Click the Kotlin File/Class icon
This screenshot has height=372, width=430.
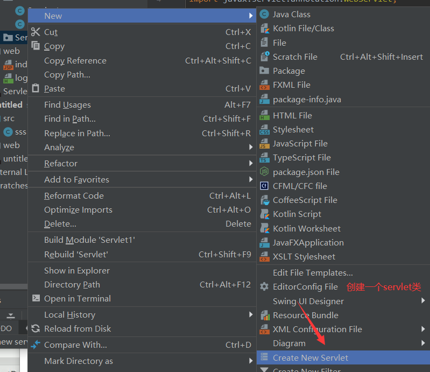[264, 29]
